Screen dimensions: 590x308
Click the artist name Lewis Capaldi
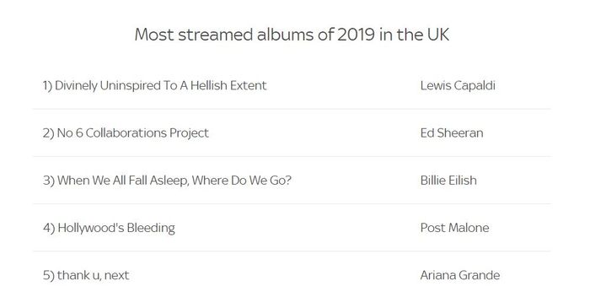(x=458, y=86)
